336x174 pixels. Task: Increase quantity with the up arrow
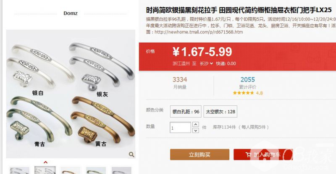pyautogui.click(x=195, y=124)
